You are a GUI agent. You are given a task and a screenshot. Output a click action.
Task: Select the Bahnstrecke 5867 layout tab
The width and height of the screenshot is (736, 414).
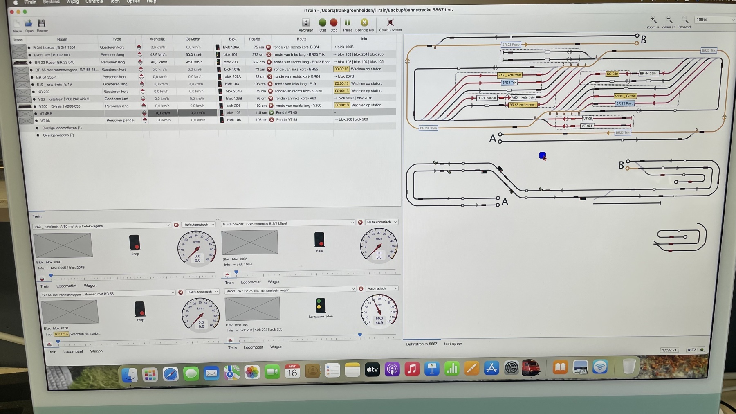[422, 344]
